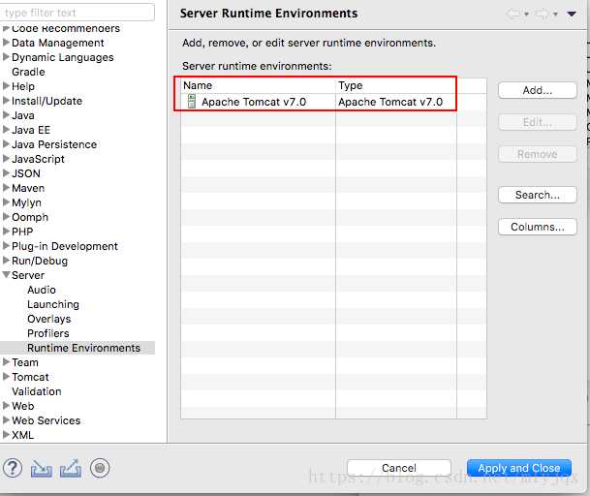590x496 pixels.
Task: Expand the Install/Update node
Action: pyautogui.click(x=6, y=101)
